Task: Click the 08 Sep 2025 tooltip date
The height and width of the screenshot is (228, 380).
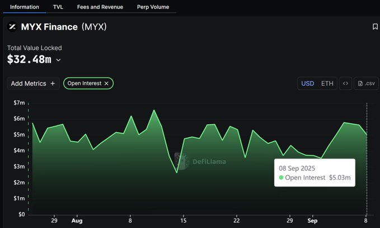Action: [x=297, y=168]
